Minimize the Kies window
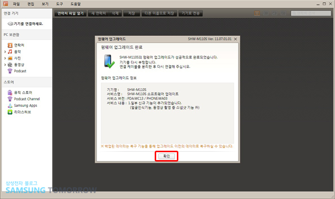Viewport: 335px width, 199px height. pyautogui.click(x=318, y=4)
